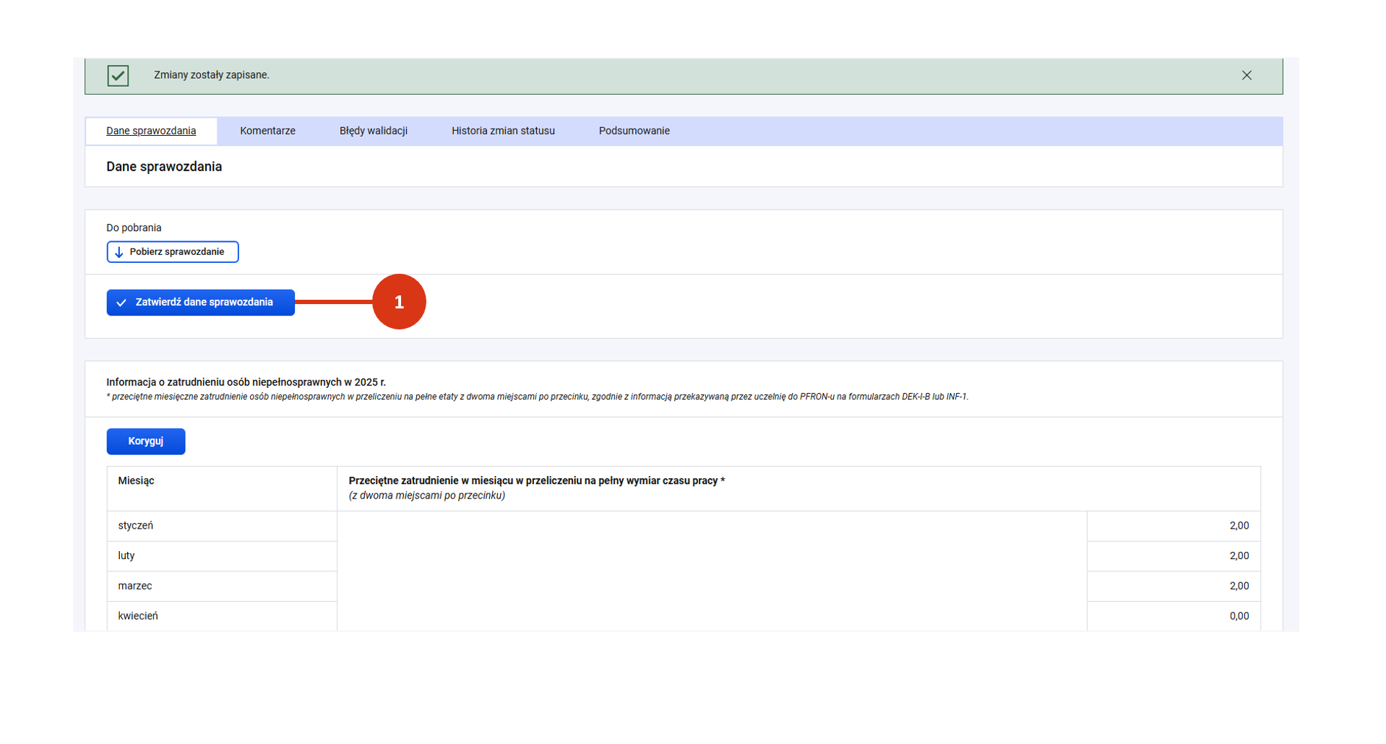The image size is (1386, 744).
Task: Select the marzec row label
Action: (x=135, y=586)
